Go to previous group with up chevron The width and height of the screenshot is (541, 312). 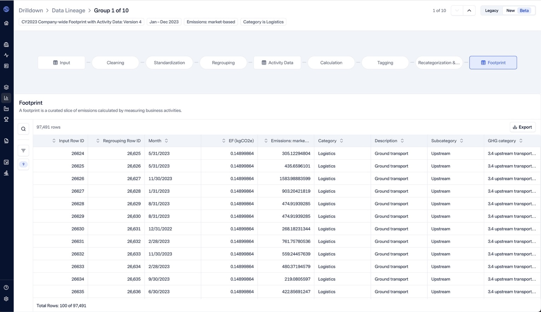tap(469, 11)
